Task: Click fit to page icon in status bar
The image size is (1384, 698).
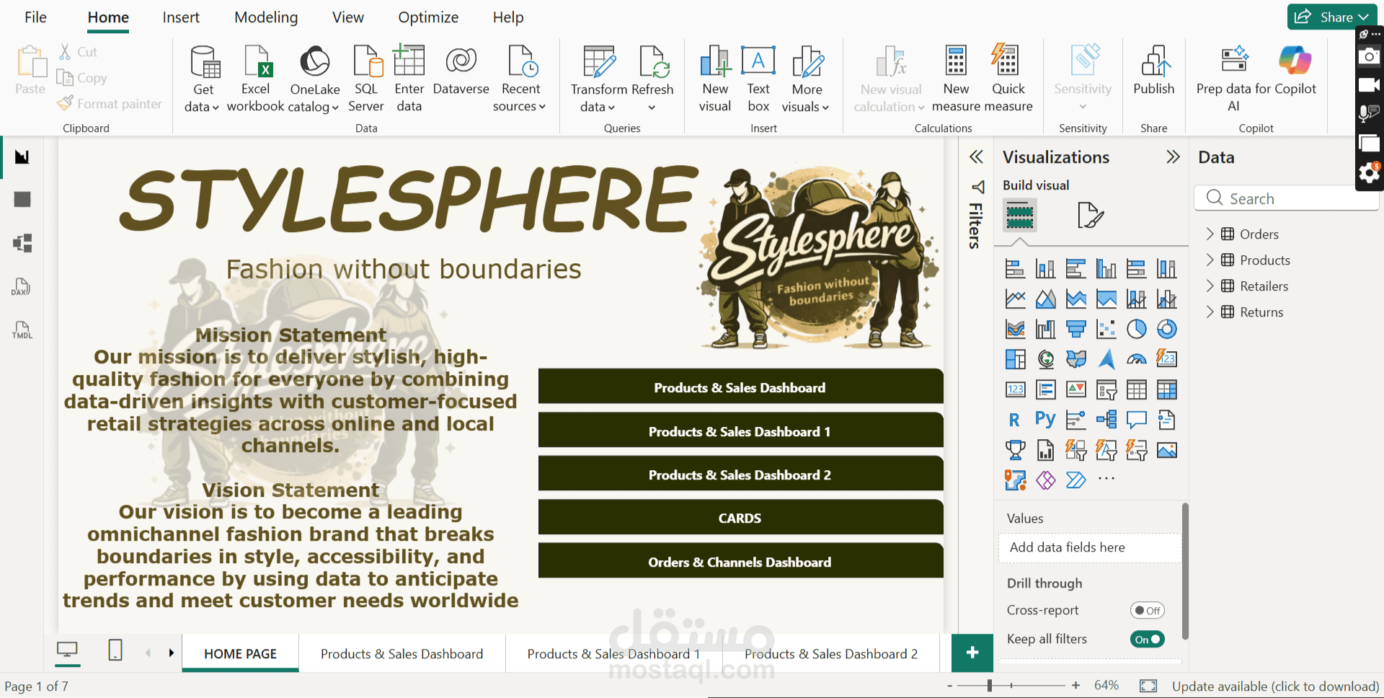Action: [x=1148, y=686]
